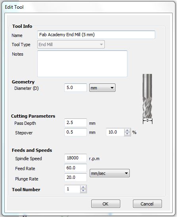Select the Stepover percentage field
The image size is (177, 217).
tap(115, 132)
